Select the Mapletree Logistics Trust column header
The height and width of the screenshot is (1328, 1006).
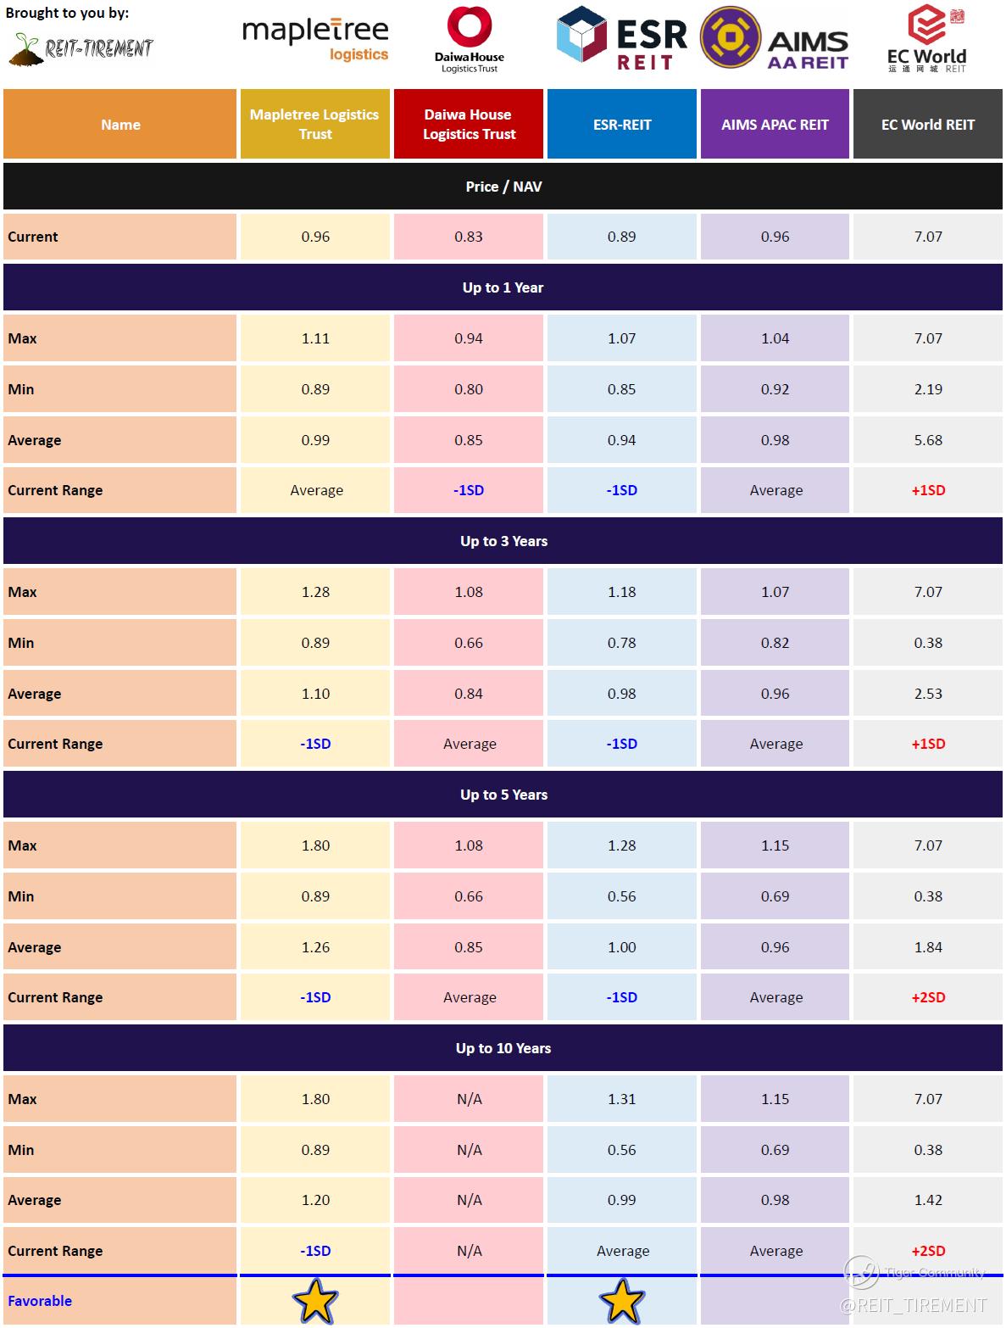click(x=315, y=124)
